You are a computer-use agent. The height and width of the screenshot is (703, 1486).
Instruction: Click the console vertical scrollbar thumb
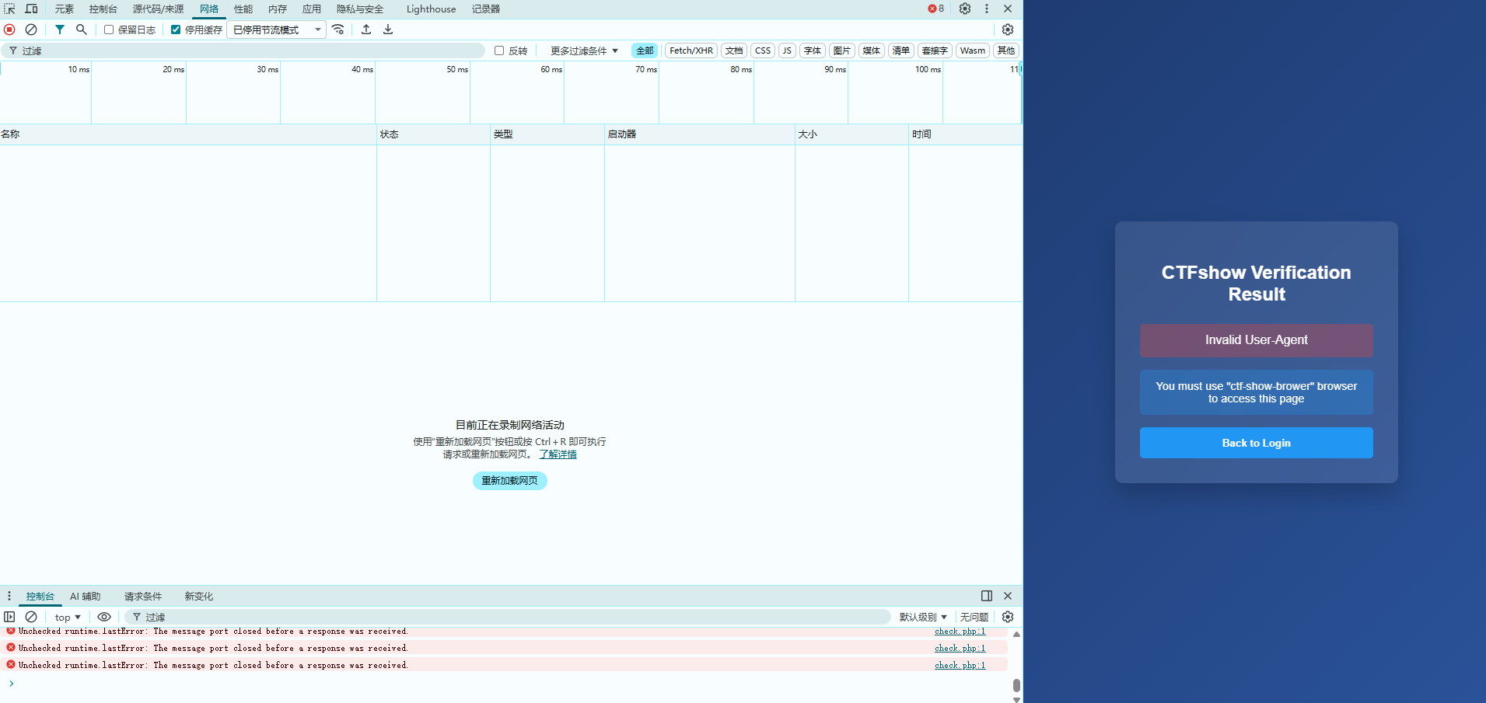[1016, 686]
